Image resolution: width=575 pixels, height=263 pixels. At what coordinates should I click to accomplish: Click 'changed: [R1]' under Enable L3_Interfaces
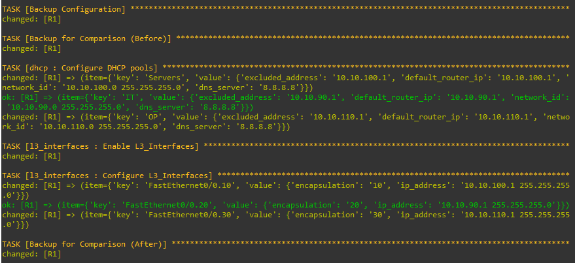tap(23, 155)
